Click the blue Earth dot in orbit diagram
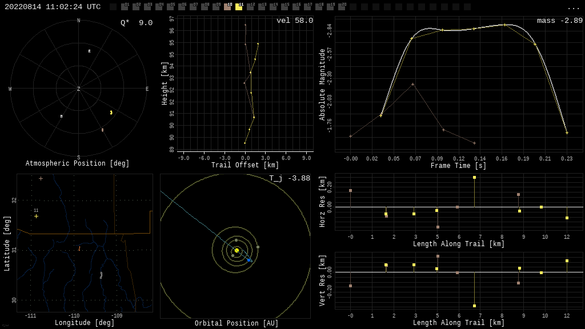The width and height of the screenshot is (585, 329). click(249, 260)
